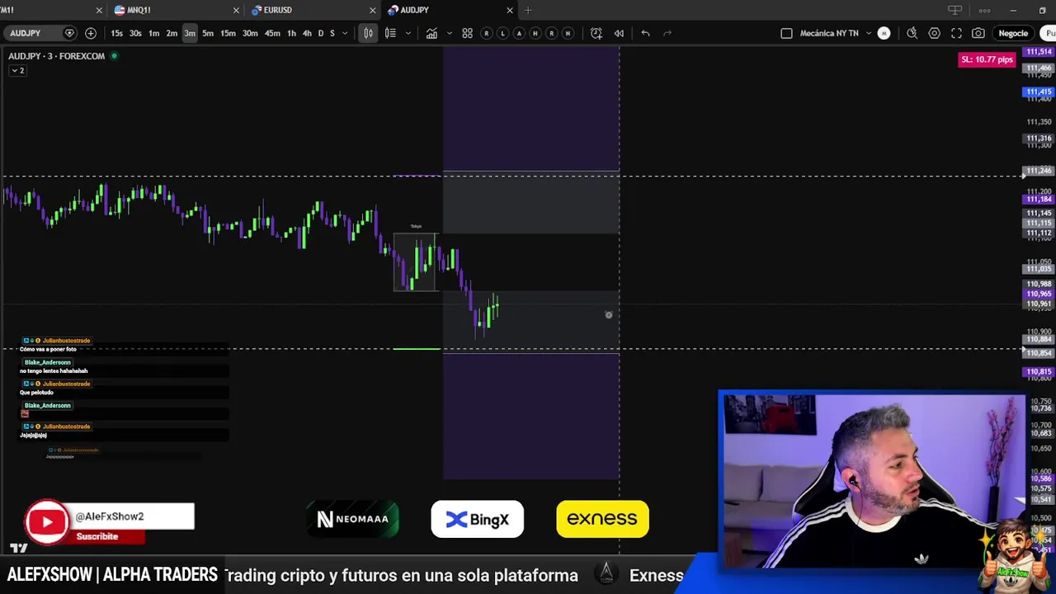Switch to the 4h timeframe

(307, 33)
